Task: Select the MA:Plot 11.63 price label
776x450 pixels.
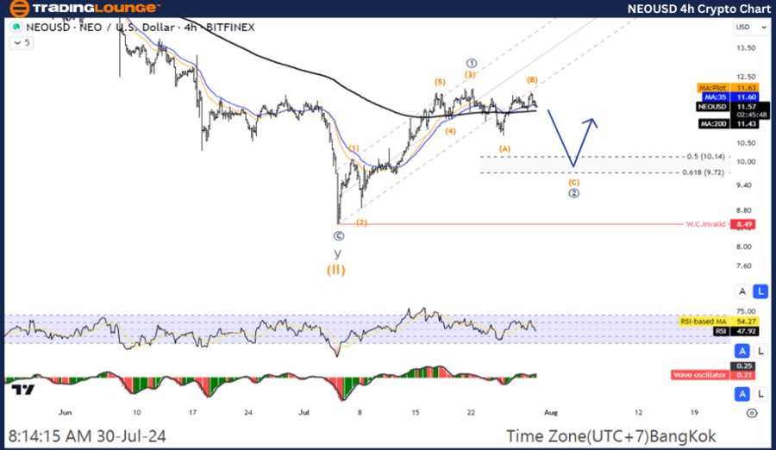Action: coord(727,88)
